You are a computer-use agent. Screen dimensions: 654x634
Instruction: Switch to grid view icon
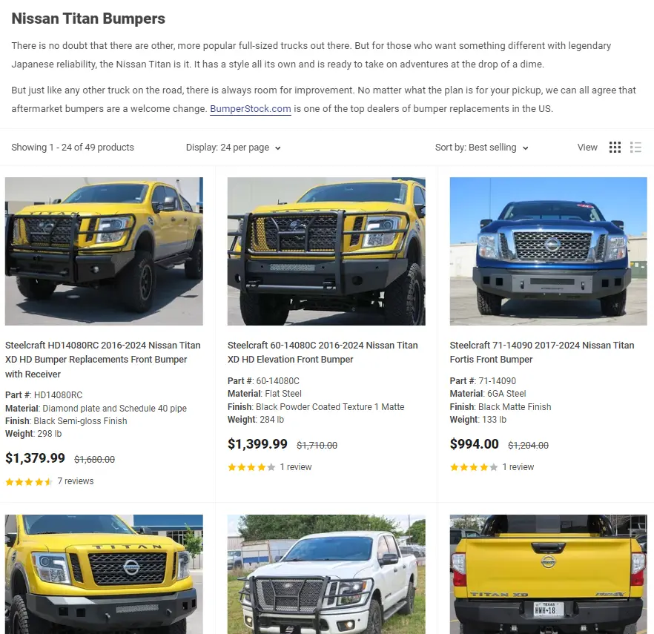[615, 148]
